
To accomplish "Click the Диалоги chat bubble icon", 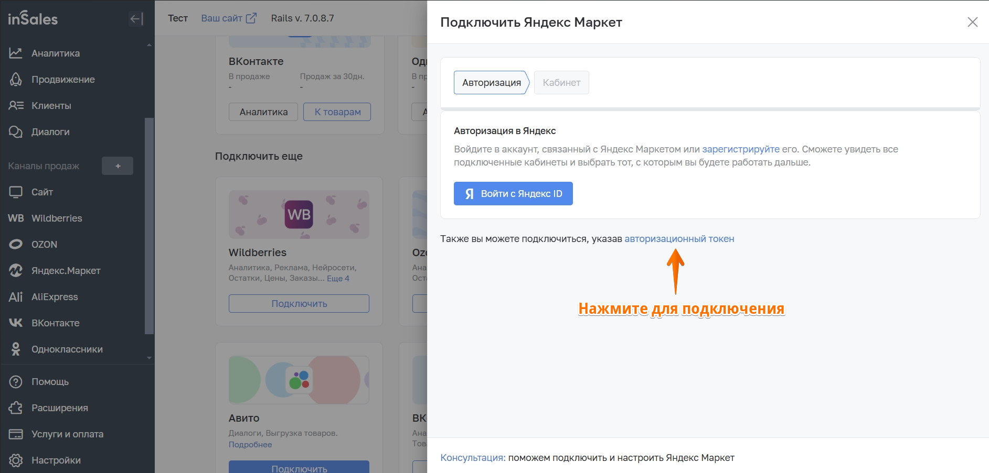I will click(16, 131).
